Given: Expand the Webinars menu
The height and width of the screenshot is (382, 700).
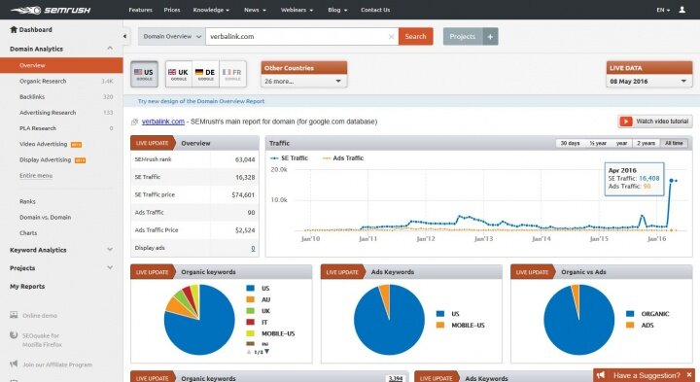Looking at the screenshot, I should pos(297,10).
